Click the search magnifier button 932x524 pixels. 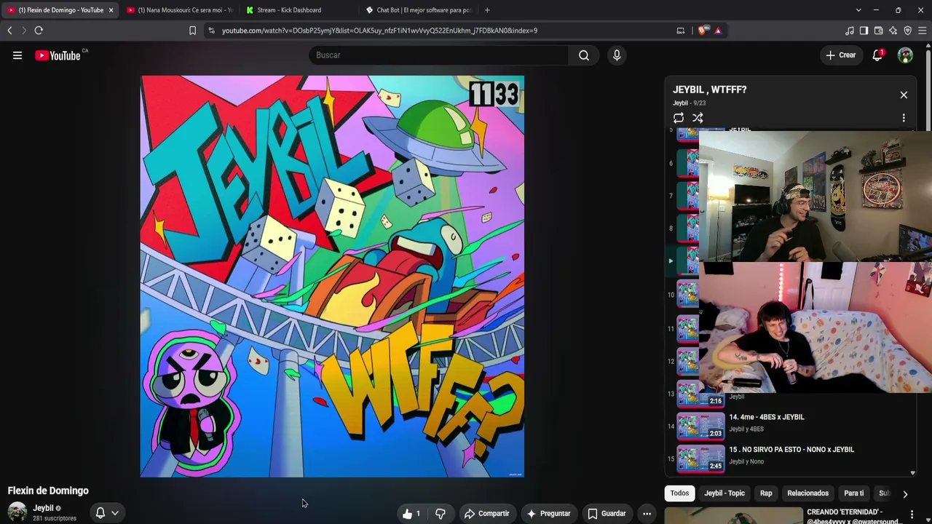click(x=584, y=55)
